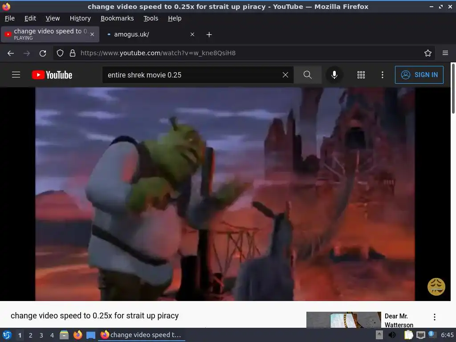Bookmark this page with the star

(428, 53)
